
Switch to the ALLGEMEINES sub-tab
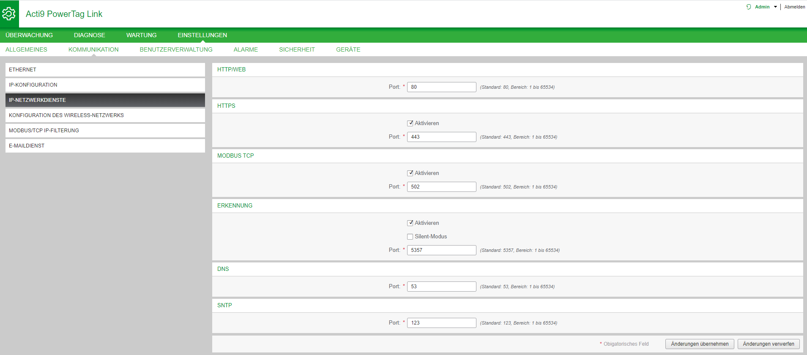26,49
